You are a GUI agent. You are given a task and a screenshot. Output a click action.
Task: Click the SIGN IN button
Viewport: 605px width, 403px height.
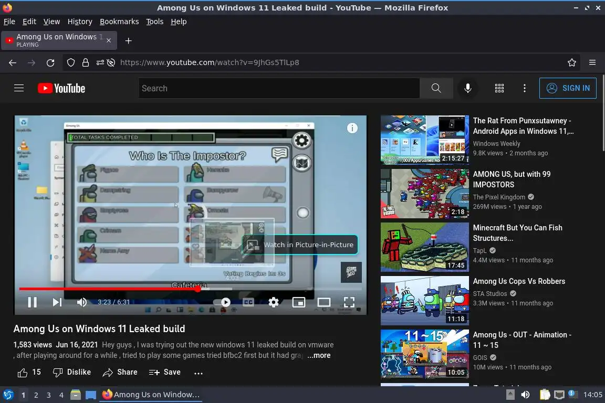pos(568,88)
